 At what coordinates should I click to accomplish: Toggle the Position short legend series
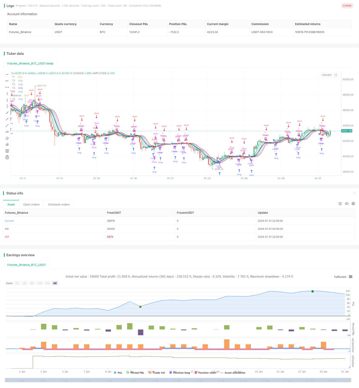(205, 373)
